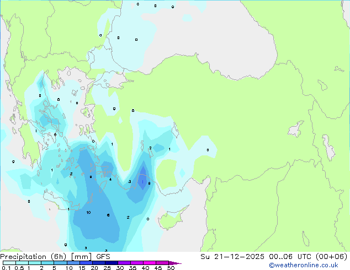
Task: Click the '[mm]' unit label
Action: point(81,257)
